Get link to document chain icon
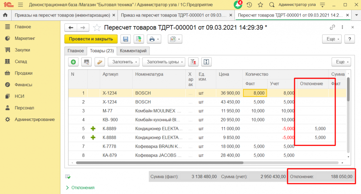Viewport: 361px width, 194px height. 332,28
